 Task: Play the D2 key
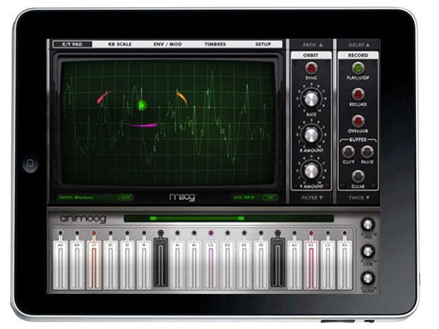(x=228, y=264)
